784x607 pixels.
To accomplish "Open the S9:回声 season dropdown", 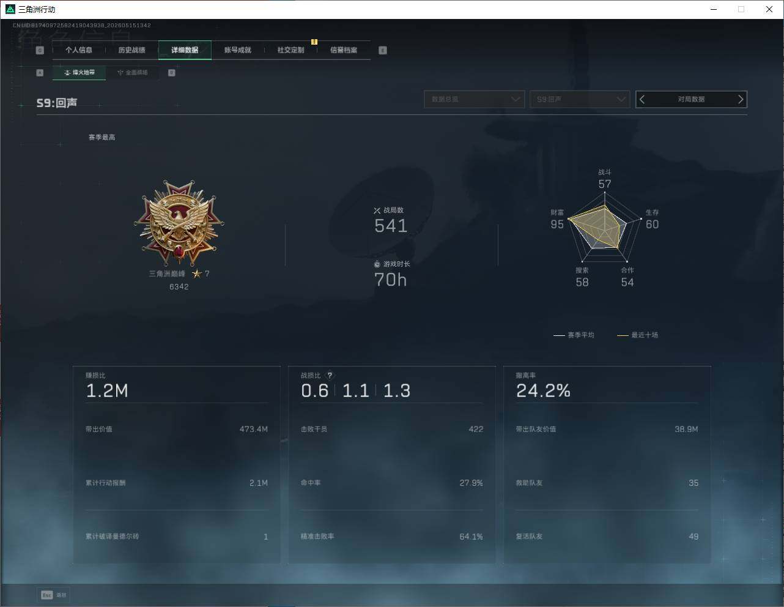I will (x=580, y=99).
